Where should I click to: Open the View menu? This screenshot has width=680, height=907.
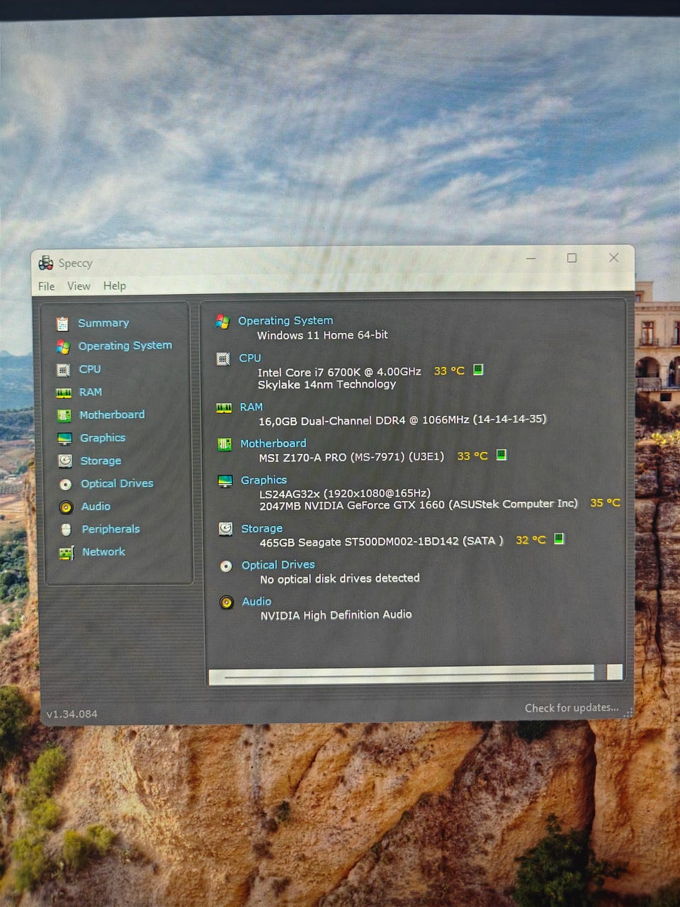(79, 286)
